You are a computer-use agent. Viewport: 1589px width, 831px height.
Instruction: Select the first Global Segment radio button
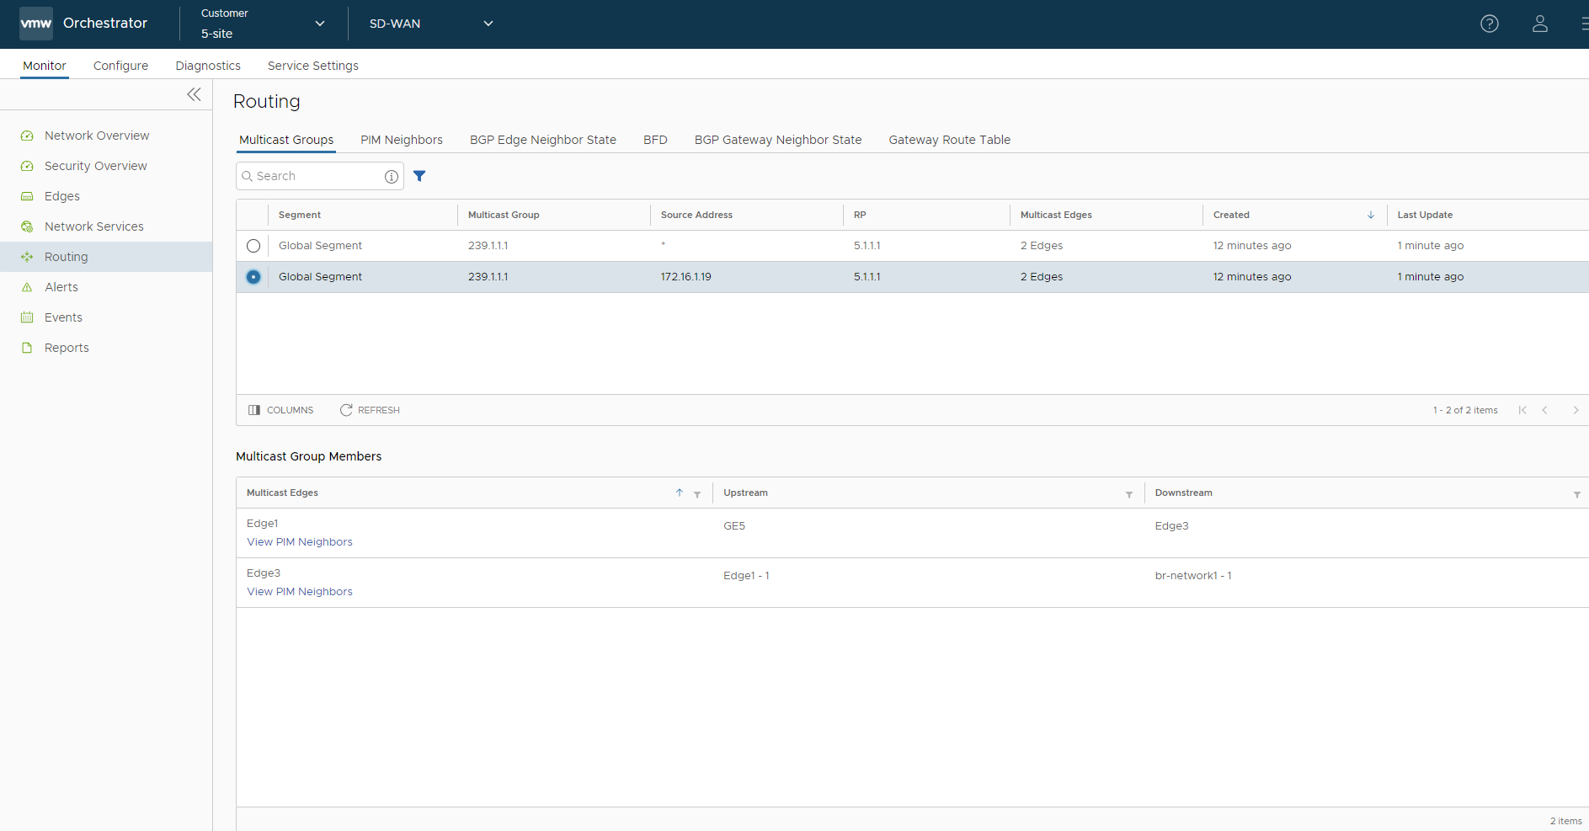pos(253,246)
